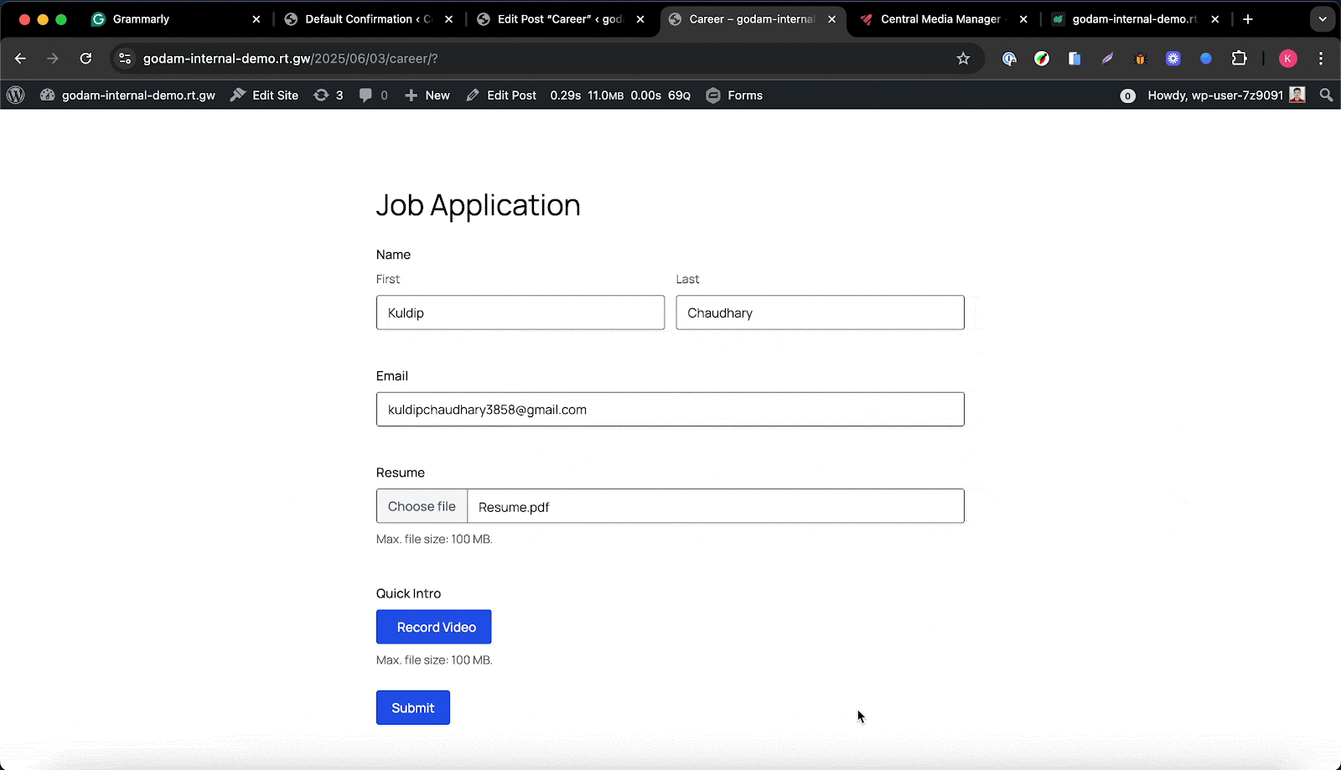Click the Record Video button
The height and width of the screenshot is (770, 1341).
coord(433,627)
